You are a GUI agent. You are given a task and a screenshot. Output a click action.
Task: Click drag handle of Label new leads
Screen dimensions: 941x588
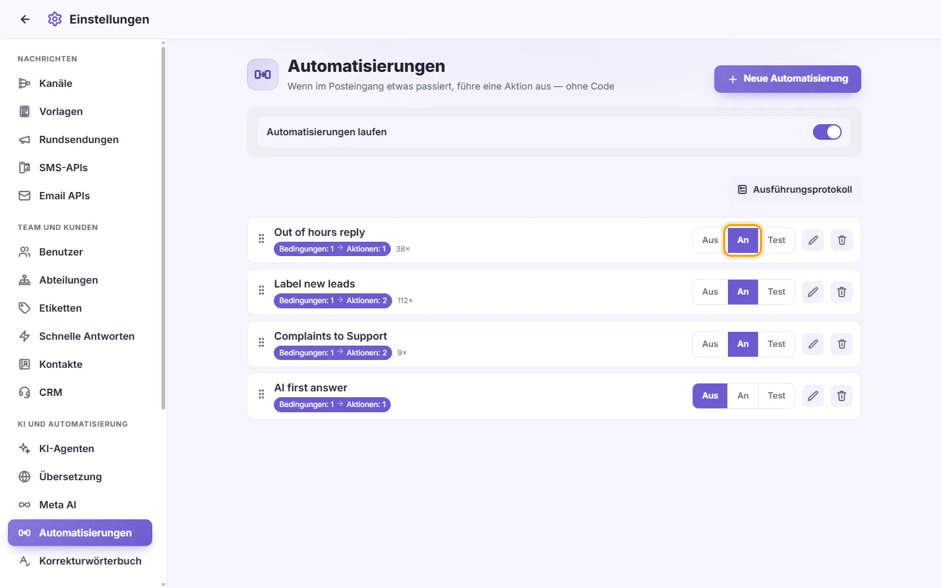coord(261,290)
